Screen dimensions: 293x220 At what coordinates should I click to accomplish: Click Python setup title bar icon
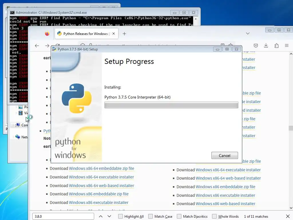point(54,49)
